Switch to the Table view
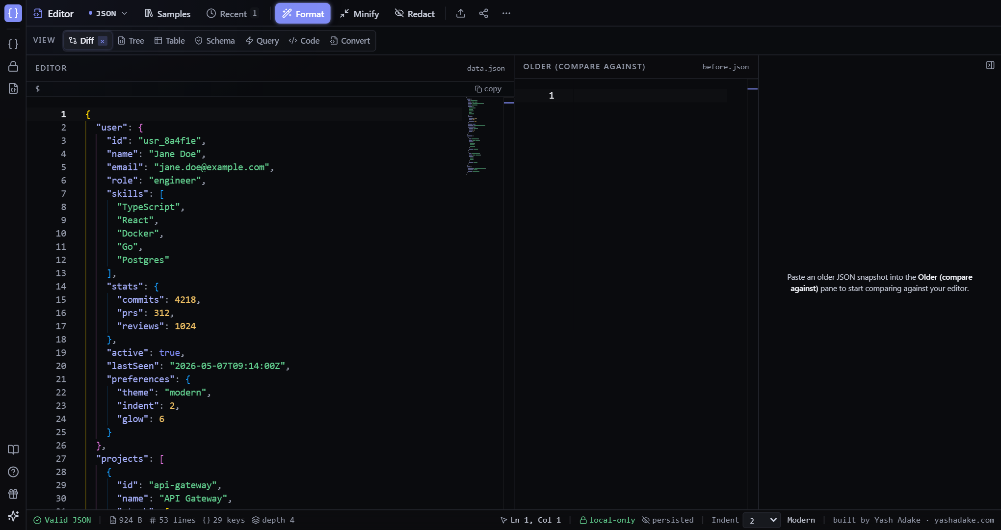The width and height of the screenshot is (1001, 530). point(169,41)
